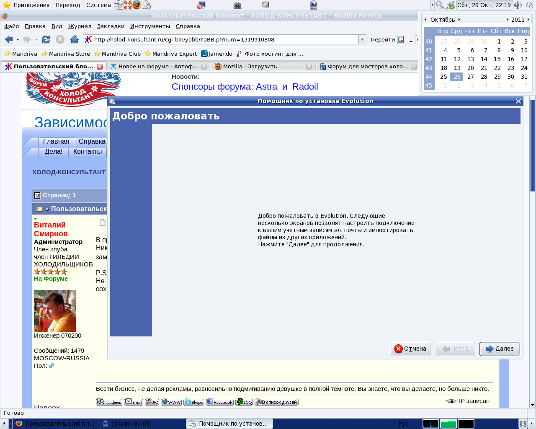This screenshot has width=536, height=429.
Task: Open the Back button history dropdown arrow
Action: 18,40
